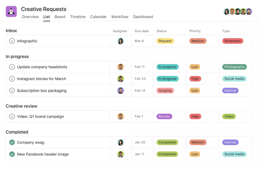Click assignee avatar for Company swag
The height and width of the screenshot is (172, 263).
(x=121, y=142)
